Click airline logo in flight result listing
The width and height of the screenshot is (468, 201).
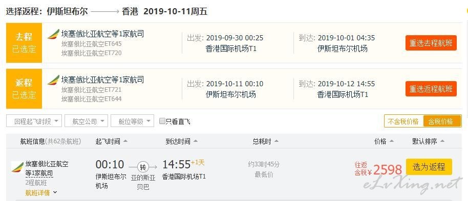click(17, 167)
